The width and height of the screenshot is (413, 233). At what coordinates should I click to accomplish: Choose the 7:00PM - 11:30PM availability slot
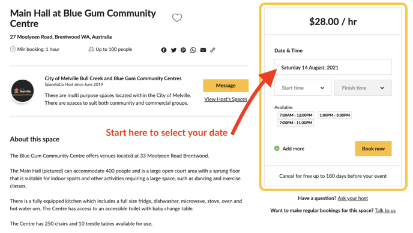(296, 123)
